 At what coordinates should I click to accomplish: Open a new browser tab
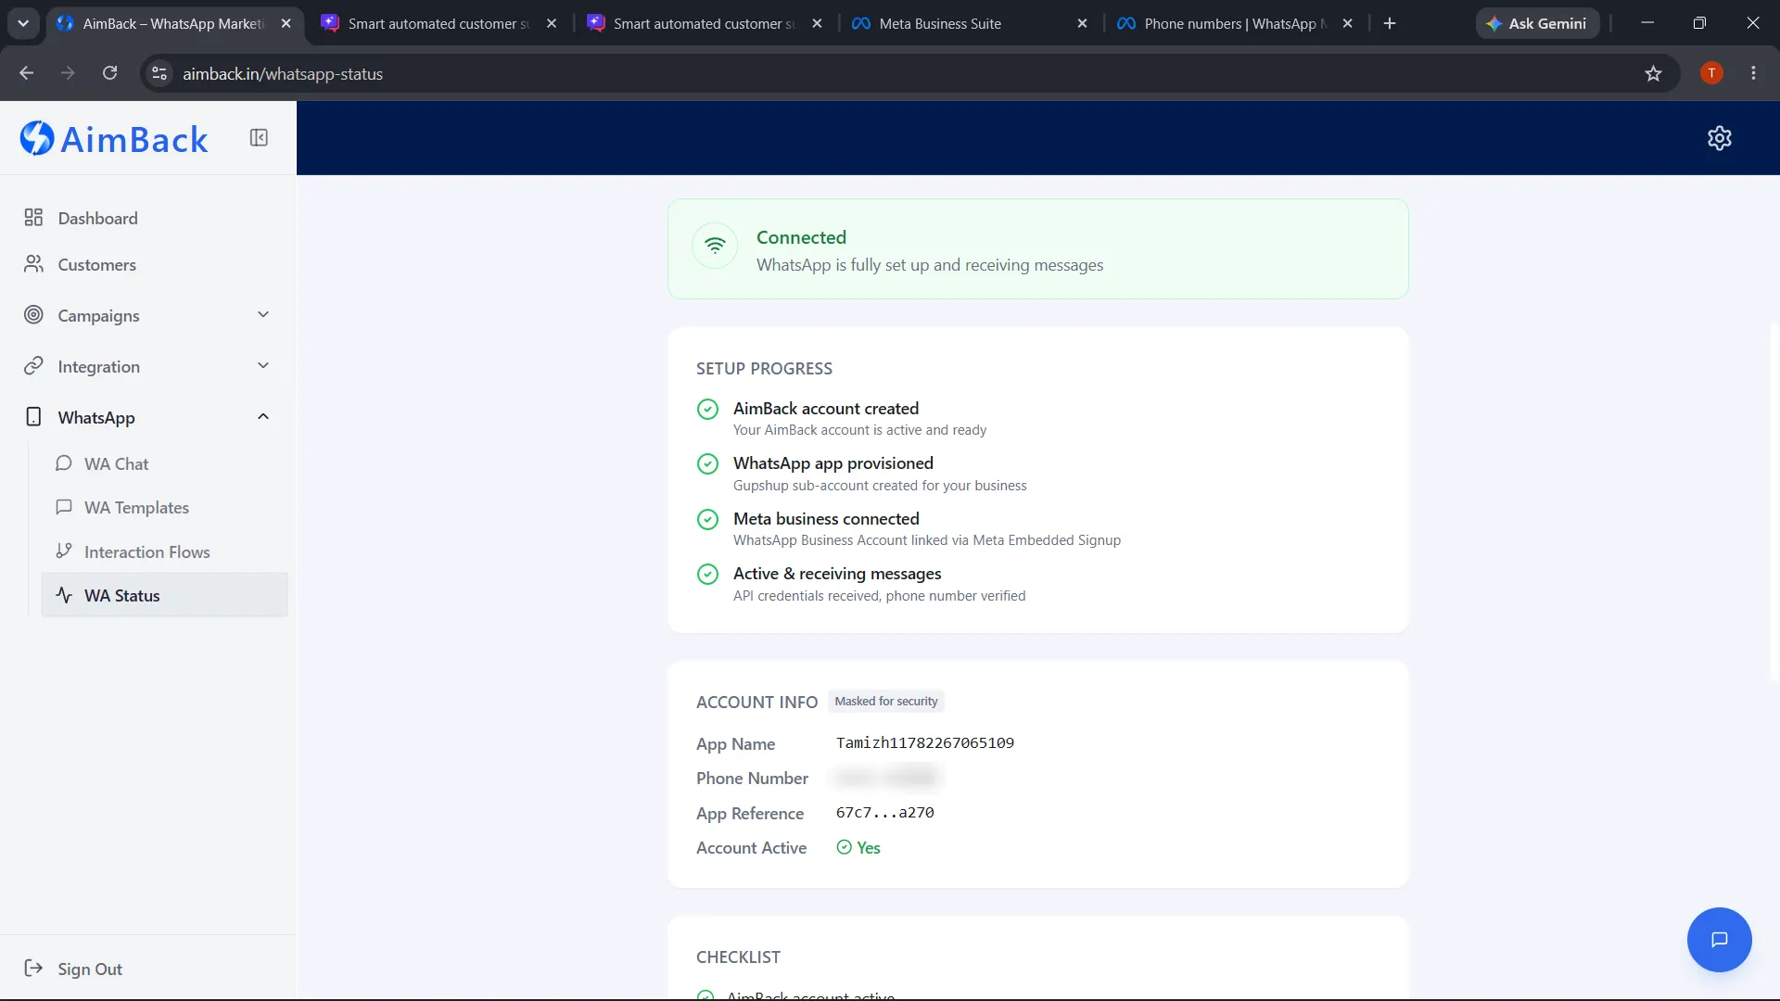point(1389,23)
